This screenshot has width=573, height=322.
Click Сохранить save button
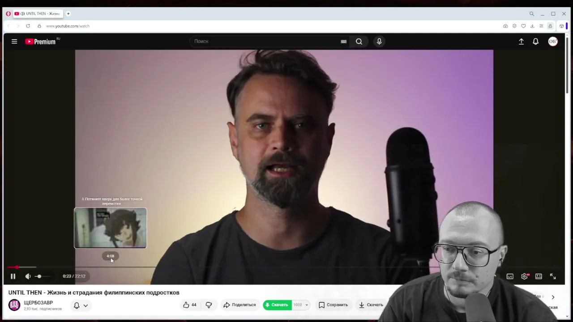pyautogui.click(x=333, y=305)
